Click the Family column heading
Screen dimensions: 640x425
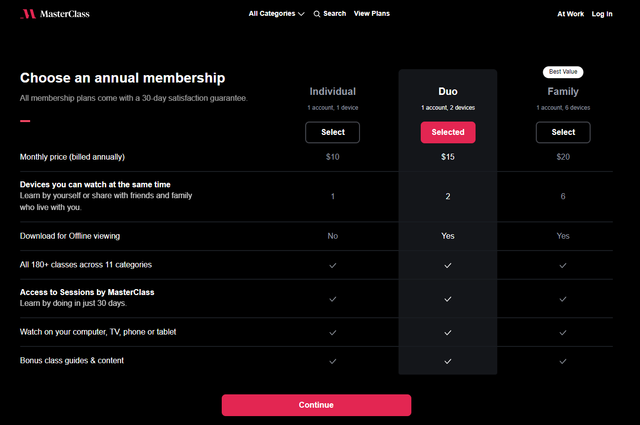pyautogui.click(x=563, y=91)
